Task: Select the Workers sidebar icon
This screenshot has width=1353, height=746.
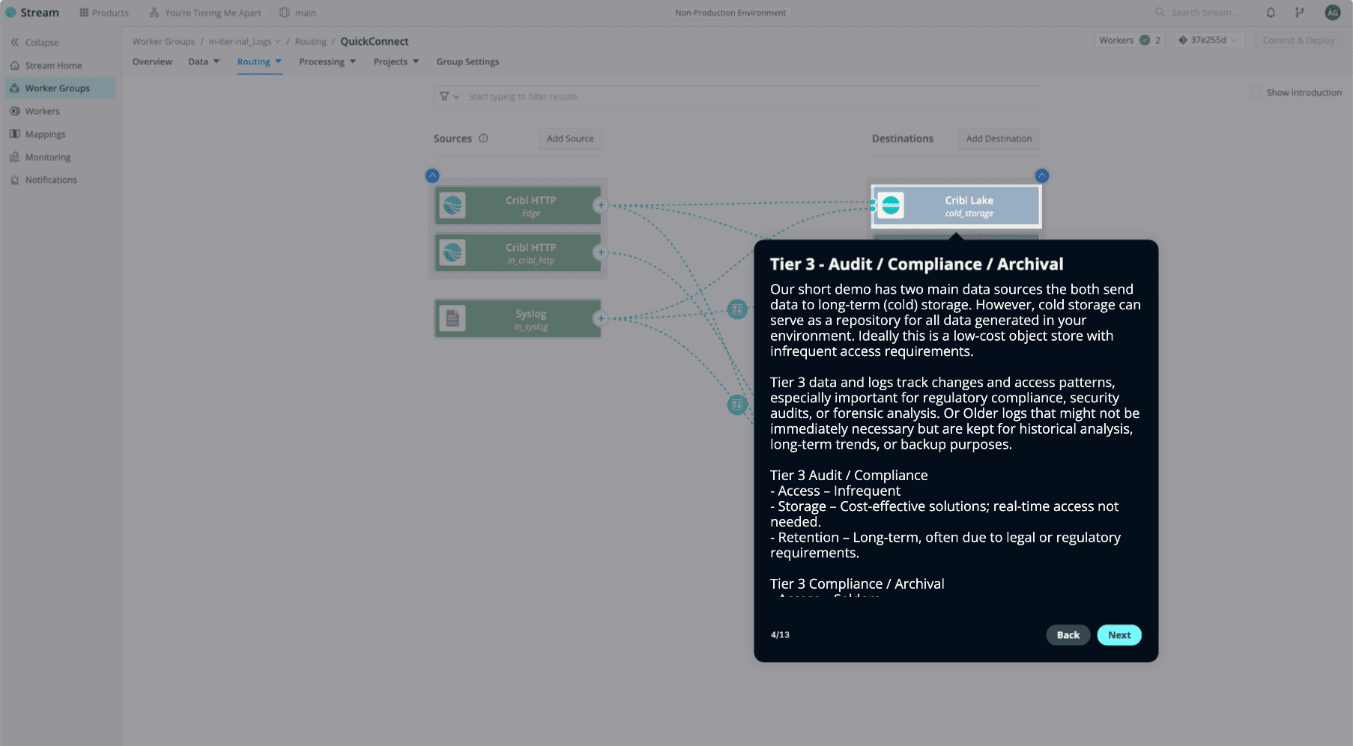Action: click(x=15, y=111)
